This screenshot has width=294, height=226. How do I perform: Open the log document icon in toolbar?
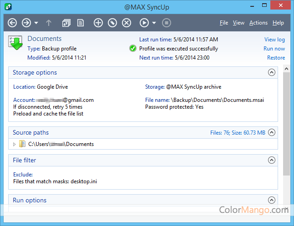click(x=81, y=23)
